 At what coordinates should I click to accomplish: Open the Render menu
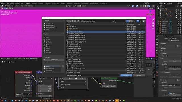12,3
